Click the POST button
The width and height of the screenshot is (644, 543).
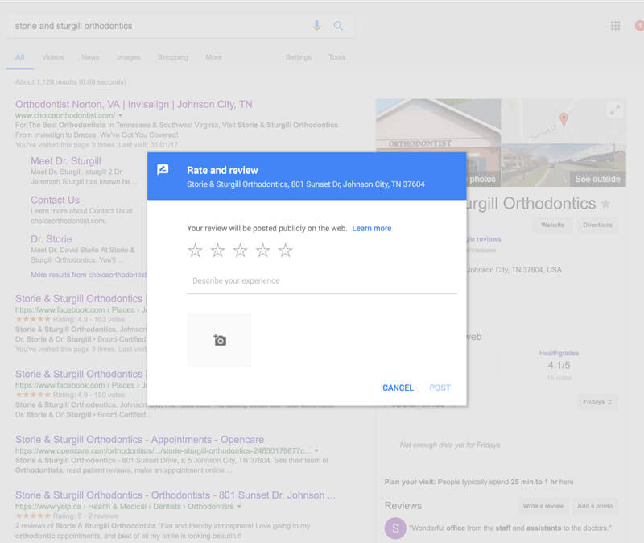(x=440, y=388)
